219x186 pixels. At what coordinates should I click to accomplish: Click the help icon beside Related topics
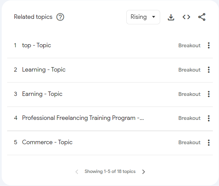[x=60, y=17]
